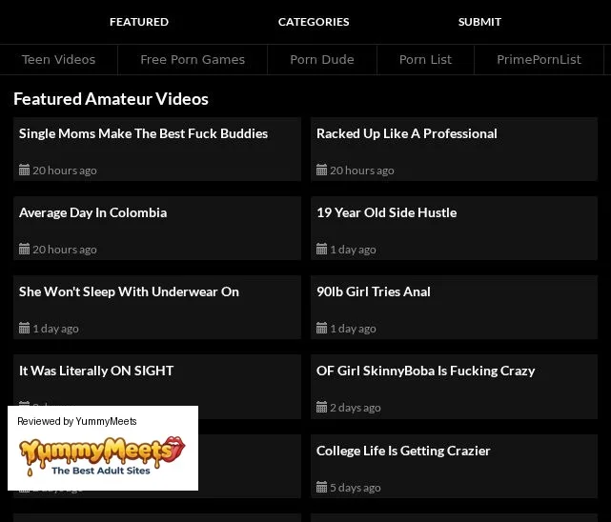Image resolution: width=611 pixels, height=522 pixels.
Task: Open the FEATURED tab
Action: tap(139, 22)
